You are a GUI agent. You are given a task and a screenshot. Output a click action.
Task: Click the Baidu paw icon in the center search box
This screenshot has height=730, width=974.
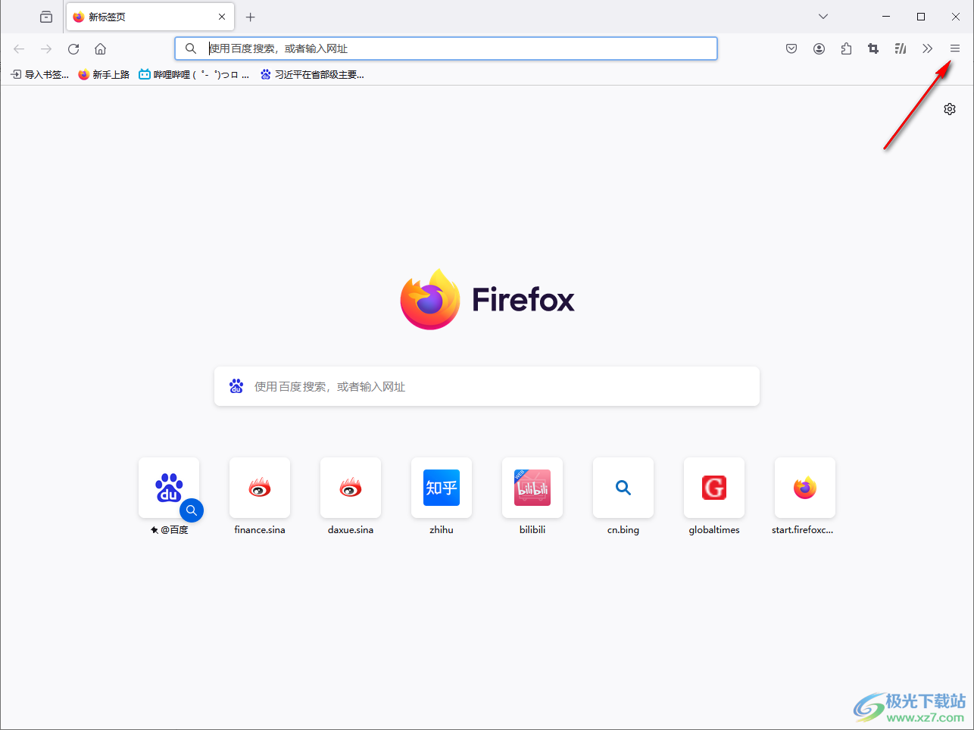coord(236,386)
